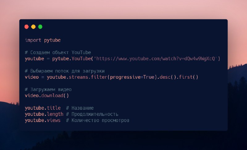Click the comment Количество просмотров
Image resolution: width=247 pixels, height=150 pixels.
[x=98, y=120]
